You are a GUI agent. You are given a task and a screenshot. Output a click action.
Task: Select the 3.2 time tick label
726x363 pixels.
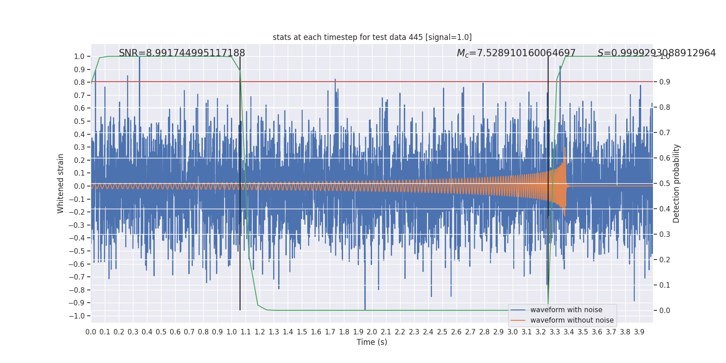click(541, 332)
